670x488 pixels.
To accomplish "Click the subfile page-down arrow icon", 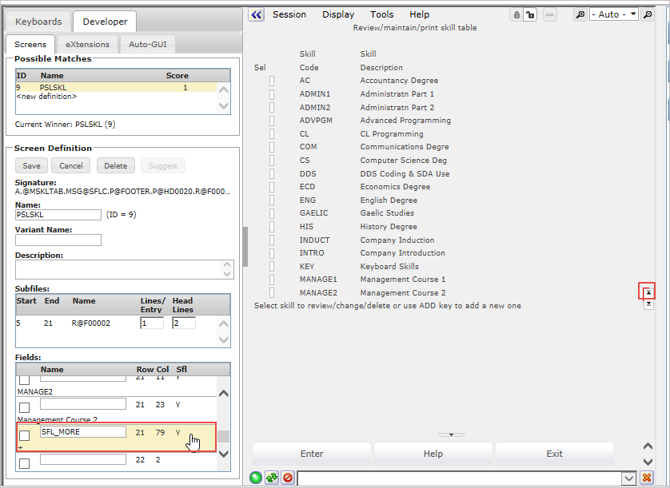I will (648, 304).
